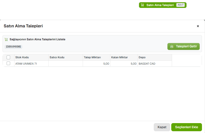Viewport: 205px width, 134px height.
Task: Click the empty Satıcı Kodu cell in the first row
Action: point(65,64)
